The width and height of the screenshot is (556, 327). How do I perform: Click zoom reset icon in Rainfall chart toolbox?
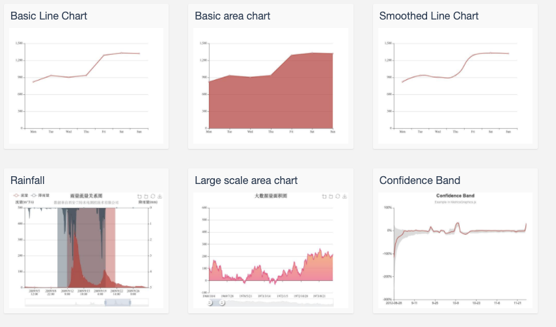pos(146,196)
